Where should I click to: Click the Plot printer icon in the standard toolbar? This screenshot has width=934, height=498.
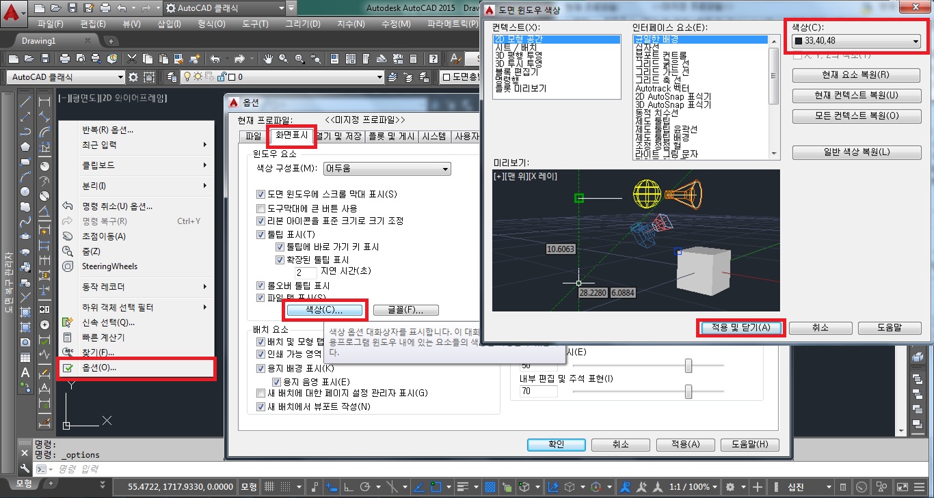coord(65,59)
